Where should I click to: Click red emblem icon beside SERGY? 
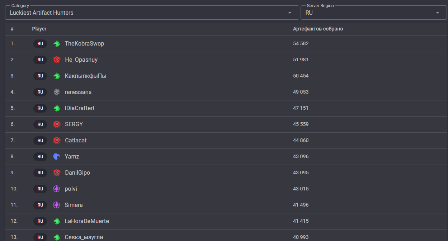pos(57,124)
